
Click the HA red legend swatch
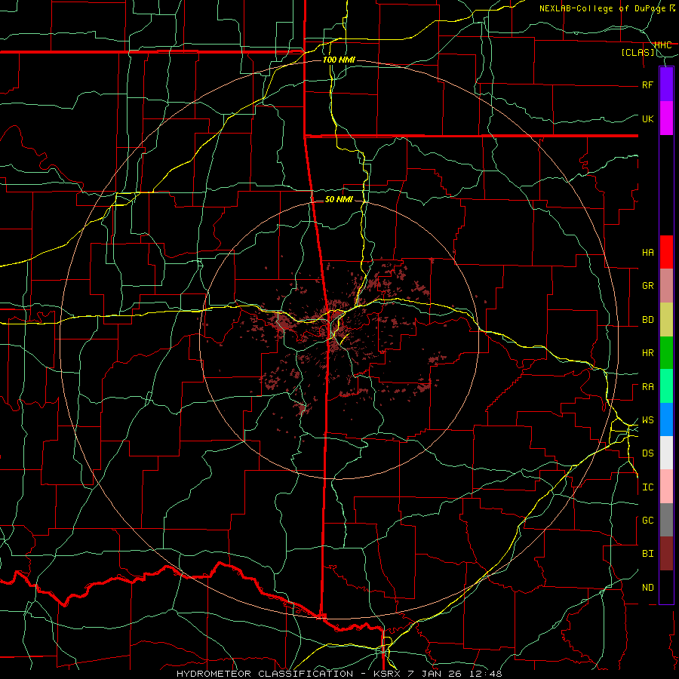(666, 252)
